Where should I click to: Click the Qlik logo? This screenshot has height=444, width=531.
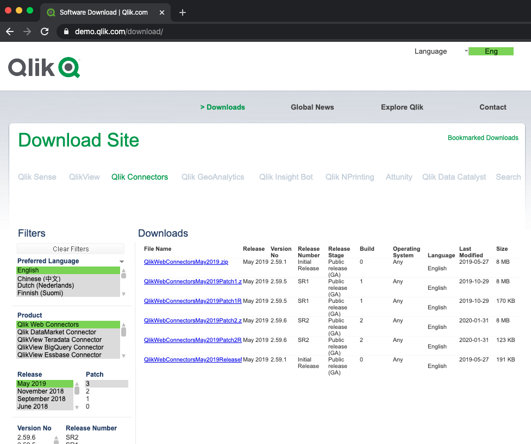click(x=43, y=67)
